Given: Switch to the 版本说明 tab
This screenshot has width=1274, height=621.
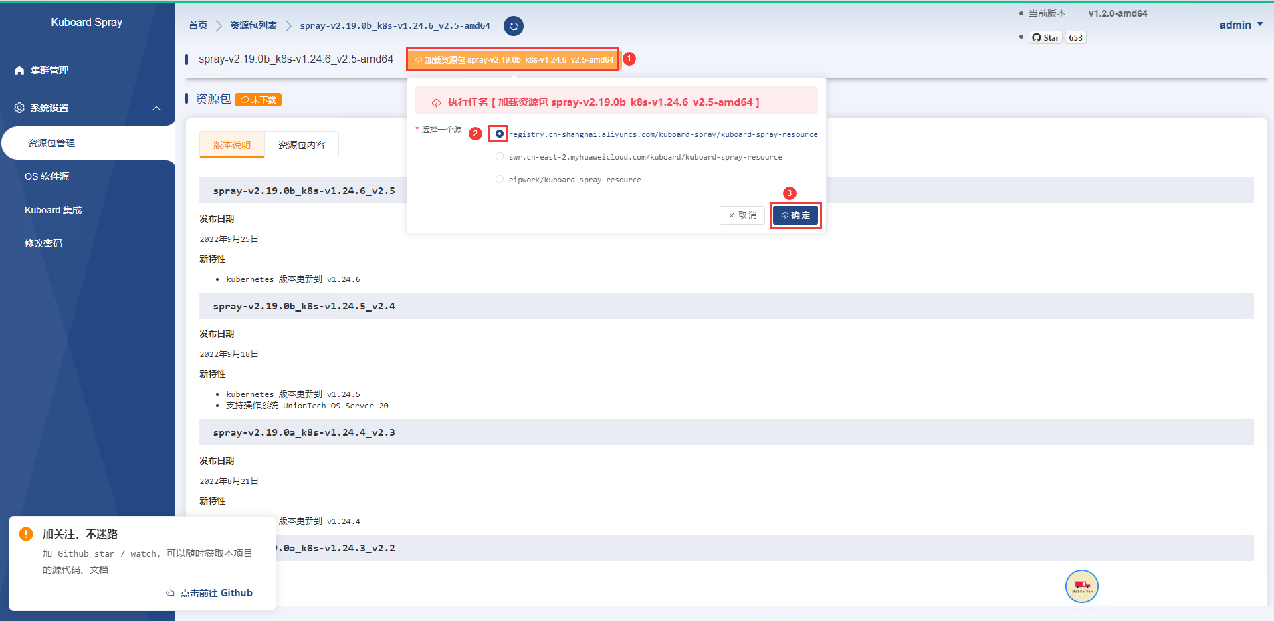Looking at the screenshot, I should pos(232,145).
